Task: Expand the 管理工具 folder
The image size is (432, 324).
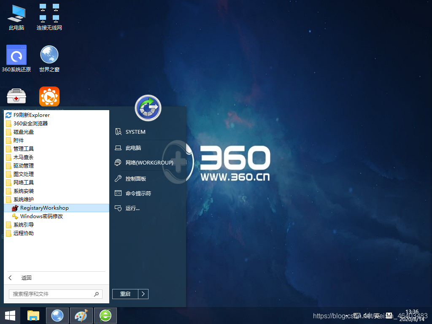Action: point(57,149)
